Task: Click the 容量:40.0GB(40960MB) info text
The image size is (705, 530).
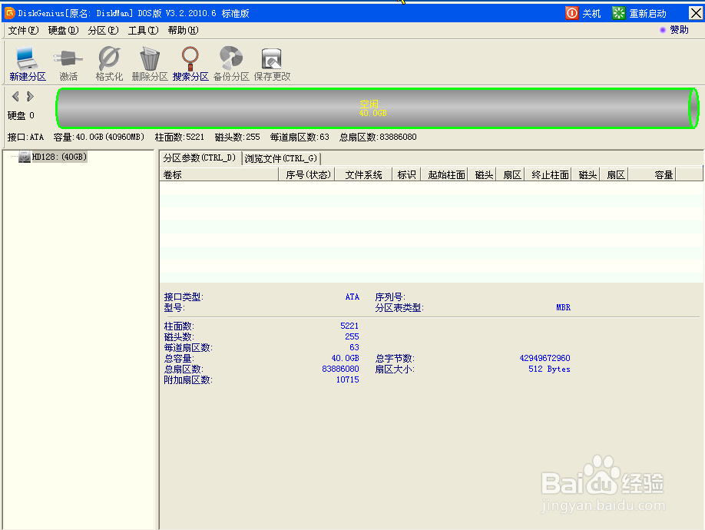Action: (99, 137)
